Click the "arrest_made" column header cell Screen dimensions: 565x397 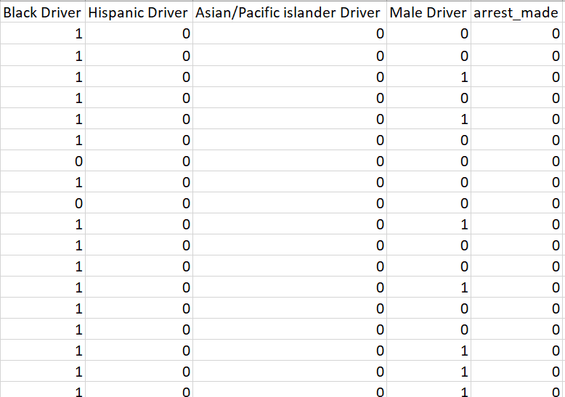pyautogui.click(x=518, y=12)
